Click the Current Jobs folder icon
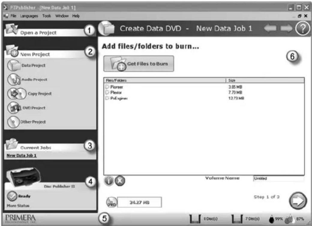 pos(11,144)
